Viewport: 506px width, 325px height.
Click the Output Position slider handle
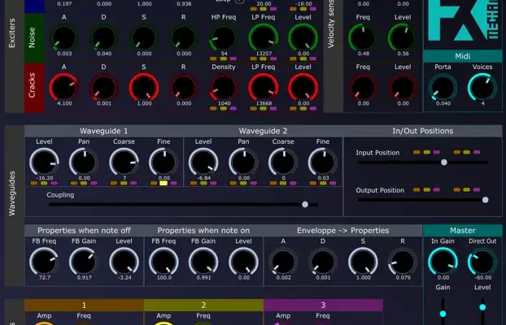[485, 200]
